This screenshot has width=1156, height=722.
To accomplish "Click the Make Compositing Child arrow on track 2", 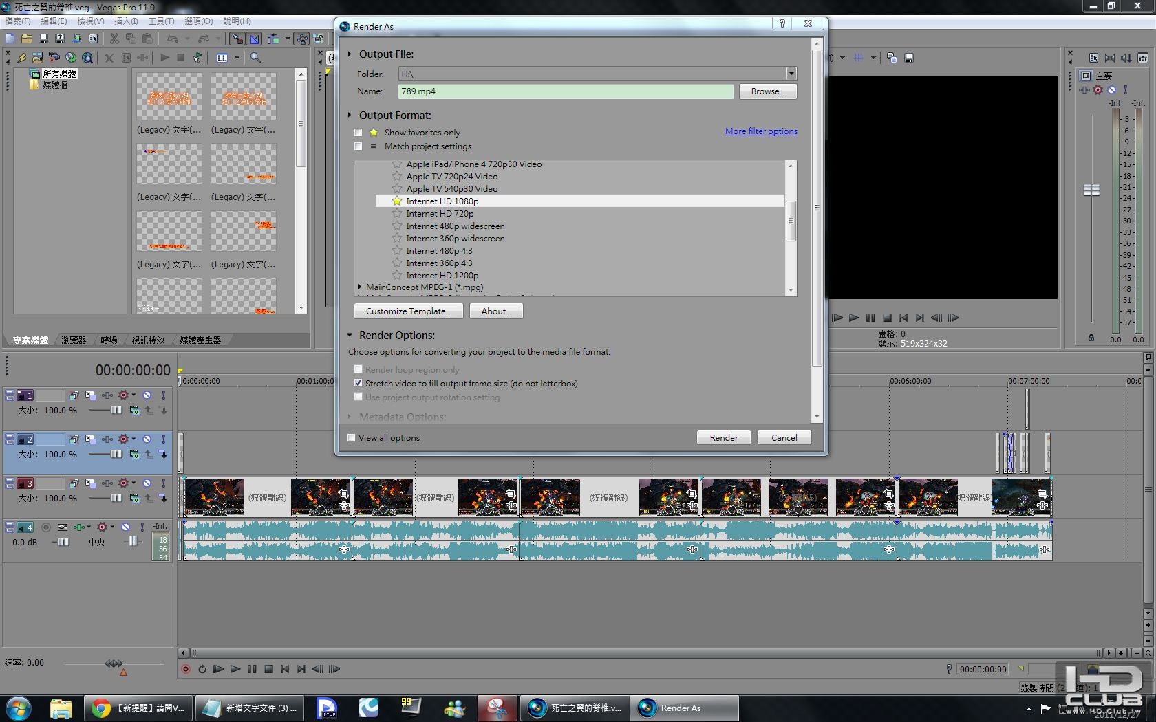I will pyautogui.click(x=163, y=454).
